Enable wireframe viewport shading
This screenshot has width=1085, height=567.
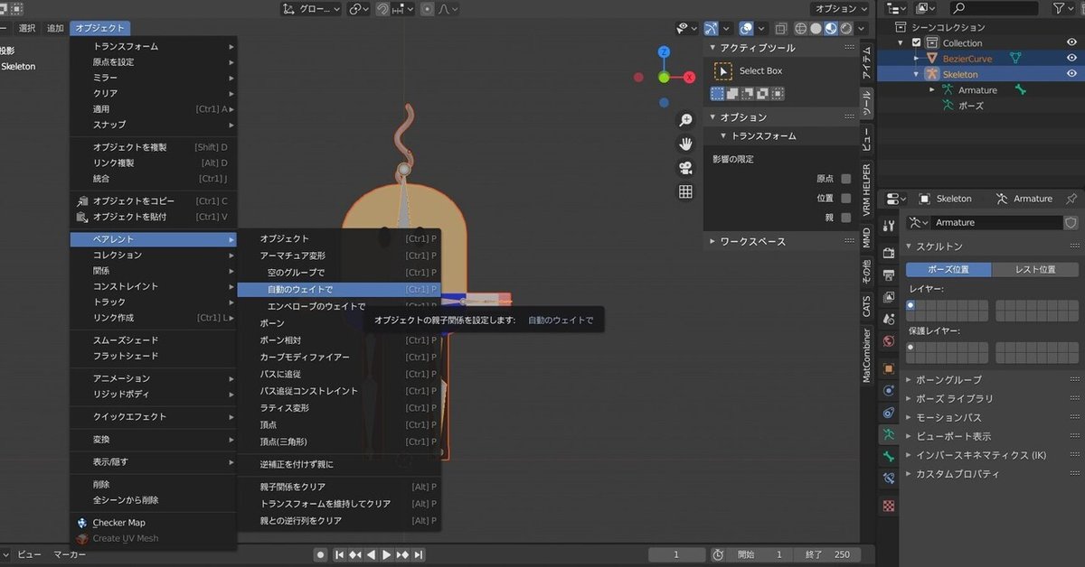[x=801, y=28]
